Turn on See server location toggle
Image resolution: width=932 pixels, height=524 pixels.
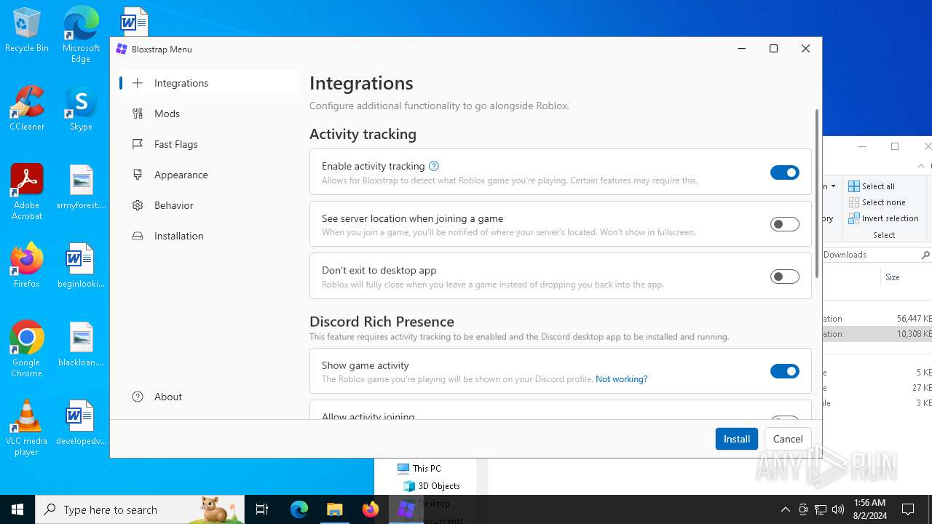(785, 224)
